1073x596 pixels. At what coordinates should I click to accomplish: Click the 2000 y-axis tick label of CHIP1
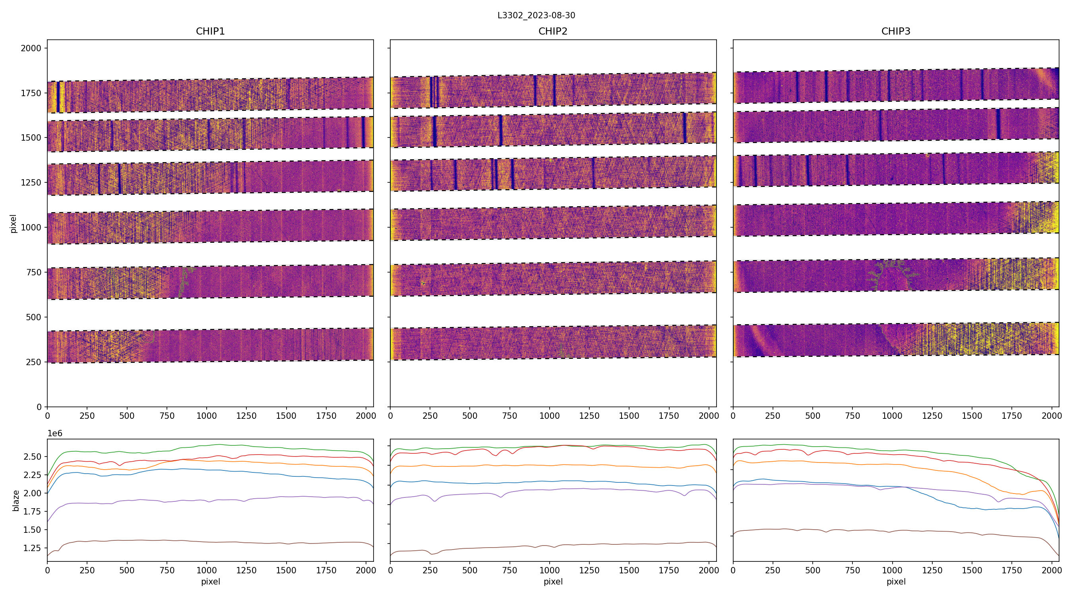point(31,48)
